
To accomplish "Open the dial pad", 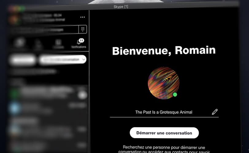I will click(x=83, y=29).
